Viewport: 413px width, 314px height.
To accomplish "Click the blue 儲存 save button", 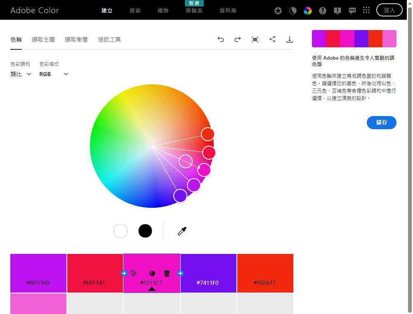I will coord(381,122).
